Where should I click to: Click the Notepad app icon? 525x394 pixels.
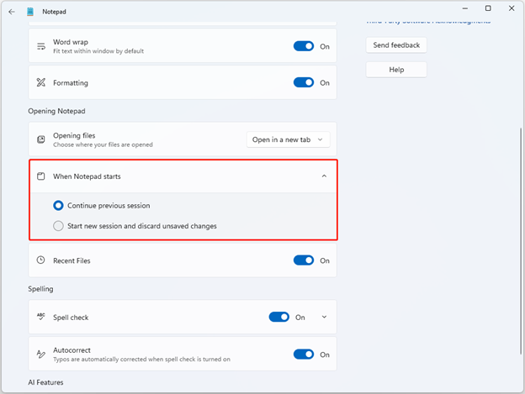coord(32,13)
